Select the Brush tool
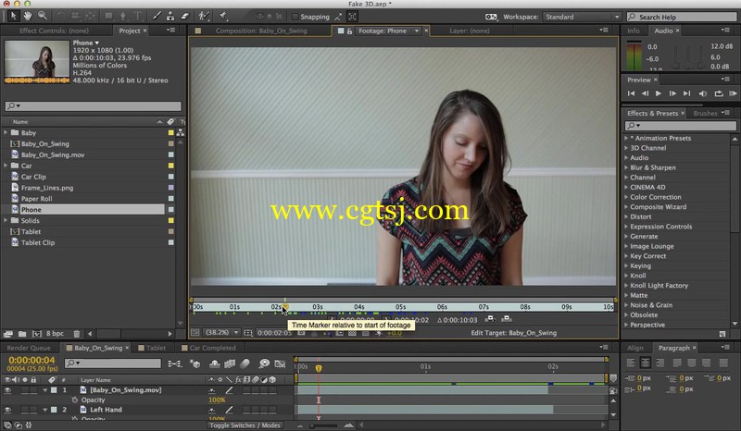Image resolution: width=741 pixels, height=431 pixels. pos(157,16)
